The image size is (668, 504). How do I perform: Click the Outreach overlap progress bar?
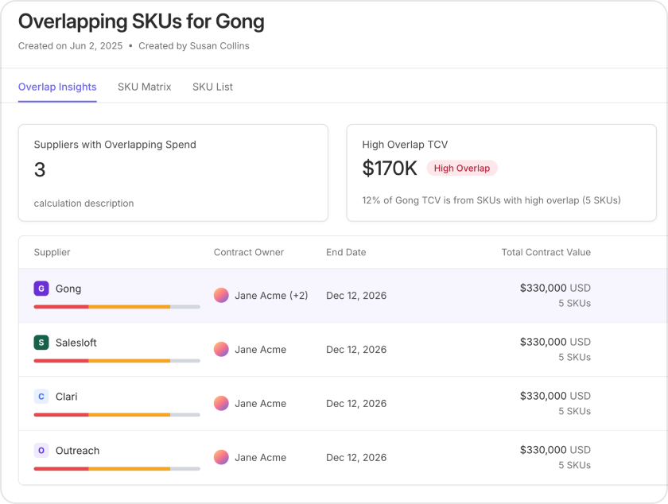[117, 469]
